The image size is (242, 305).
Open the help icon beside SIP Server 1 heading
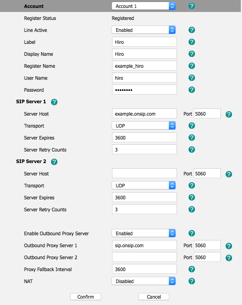(x=54, y=102)
